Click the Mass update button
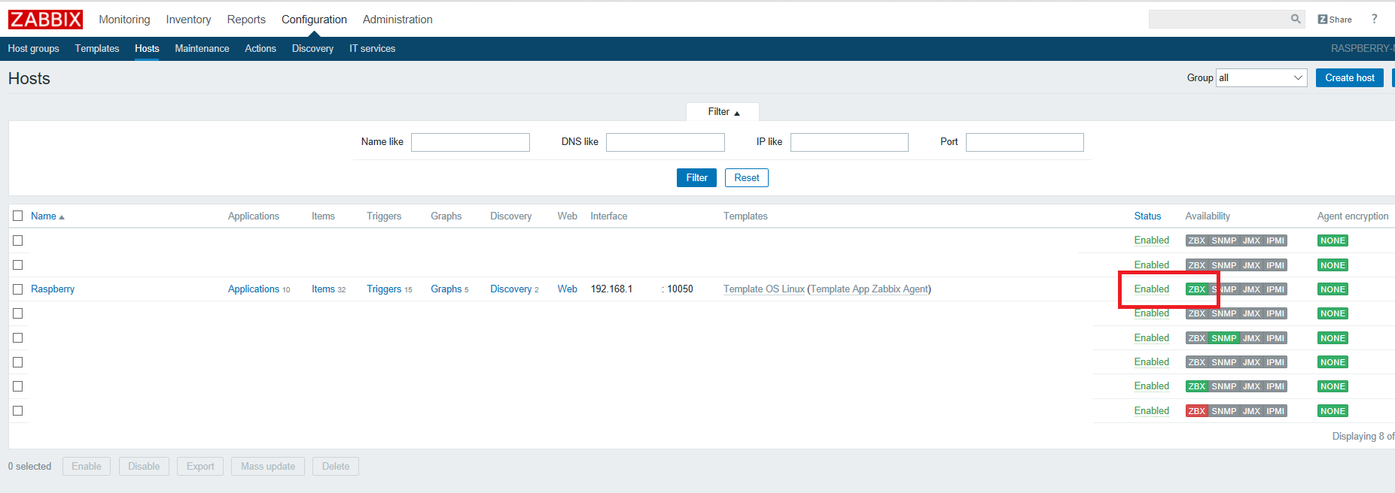1395x493 pixels. coord(268,467)
